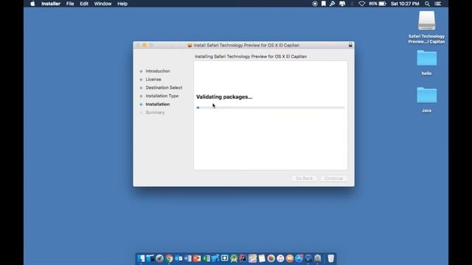Select the Summary step in sidebar
The image size is (472, 265).
[155, 113]
